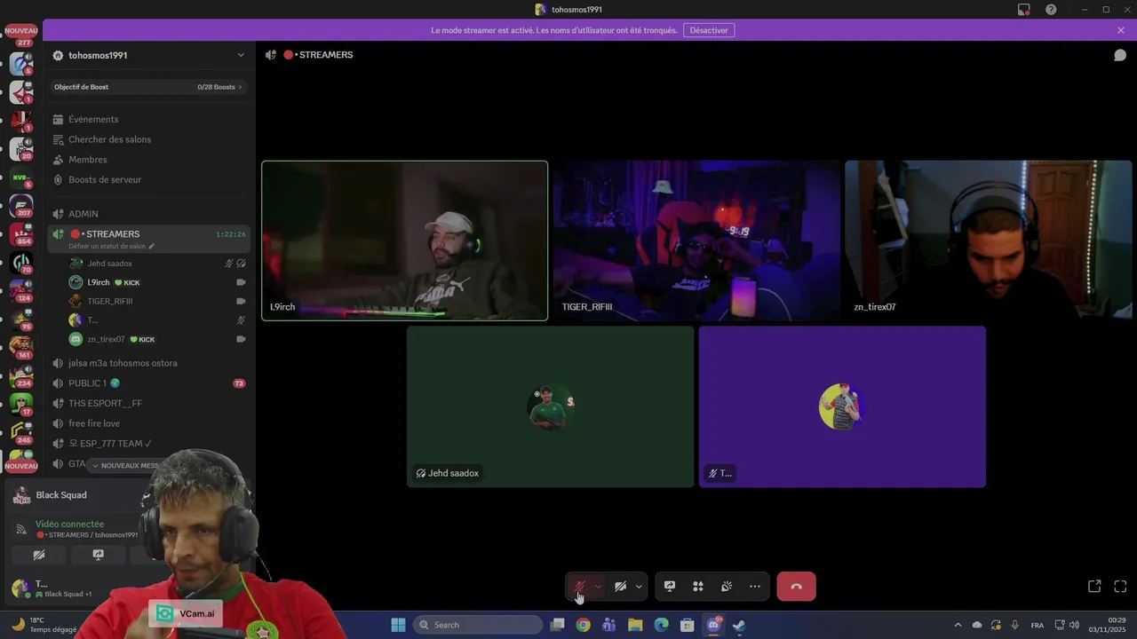Screen dimensions: 1137x639
Task: Open the voice channel chat
Action: (1120, 55)
